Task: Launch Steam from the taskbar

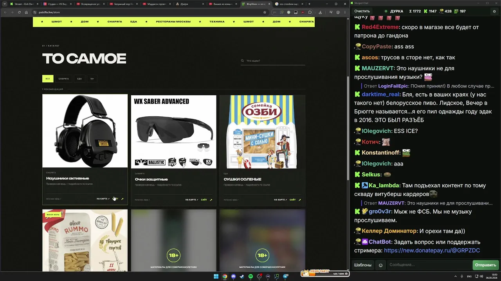Action: coord(242,276)
